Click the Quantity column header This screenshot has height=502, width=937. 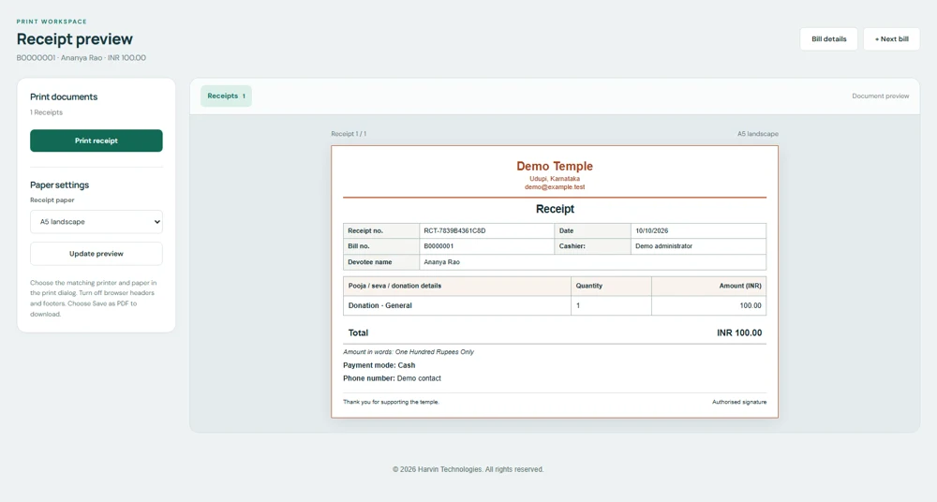click(x=611, y=286)
